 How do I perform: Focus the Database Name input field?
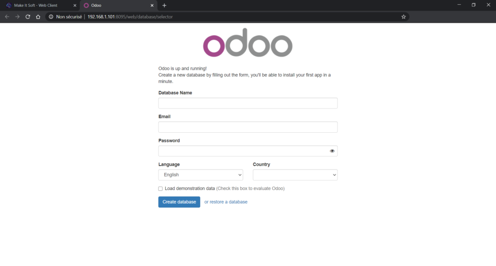pyautogui.click(x=248, y=103)
